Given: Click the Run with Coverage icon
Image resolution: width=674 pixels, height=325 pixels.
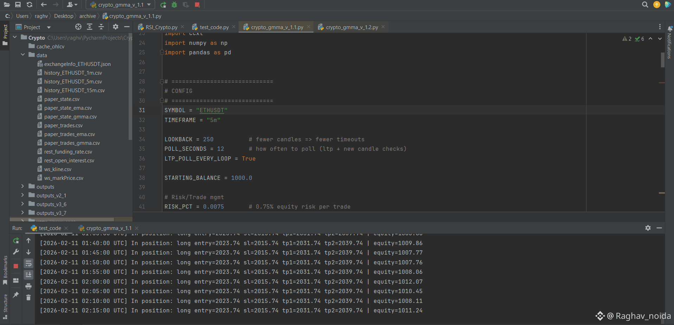Looking at the screenshot, I should click(x=186, y=5).
